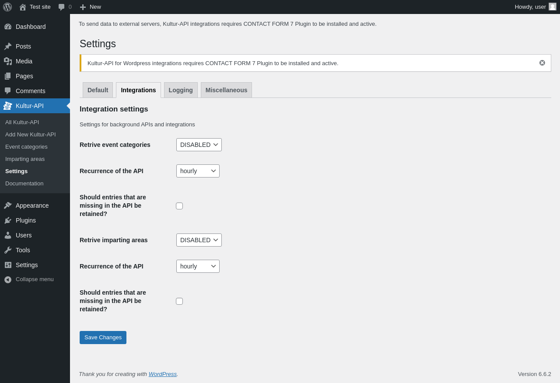This screenshot has width=560, height=383.
Task: Follow the WordPress footer link
Action: (163, 374)
